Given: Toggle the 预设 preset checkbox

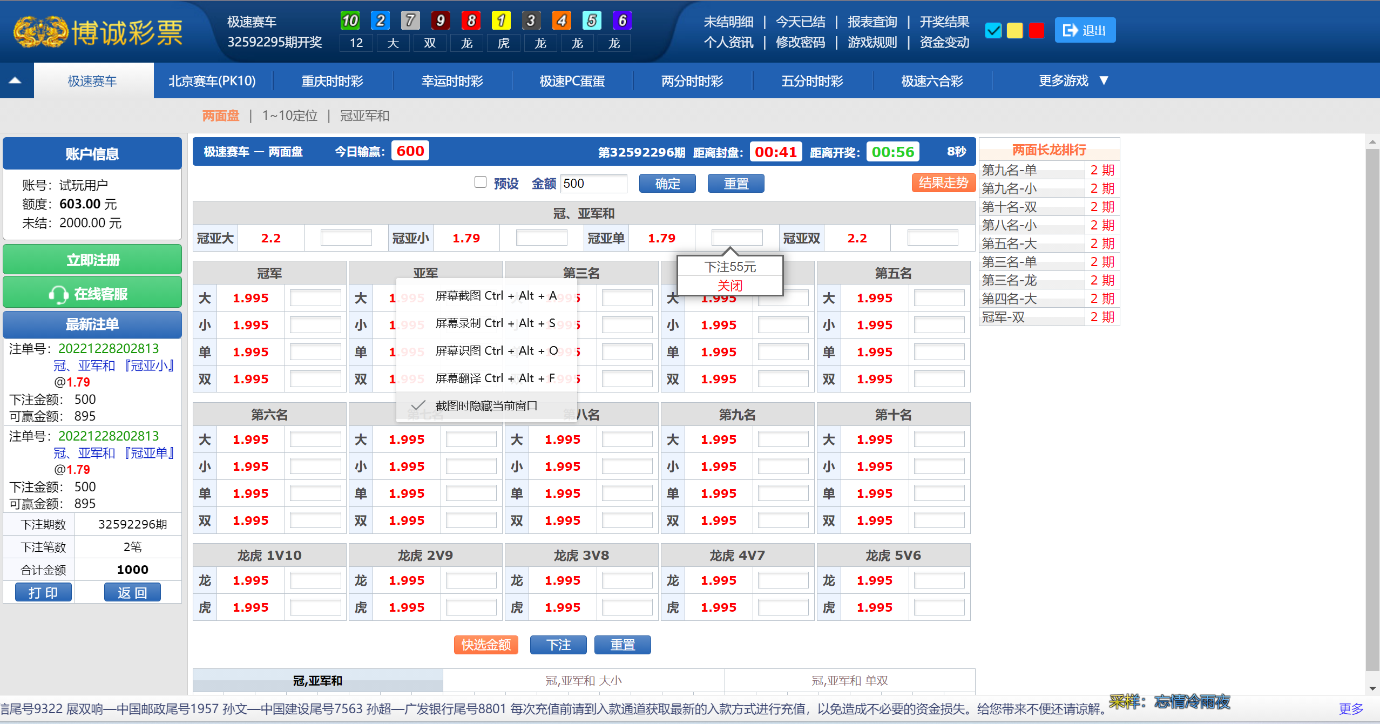Looking at the screenshot, I should (480, 182).
